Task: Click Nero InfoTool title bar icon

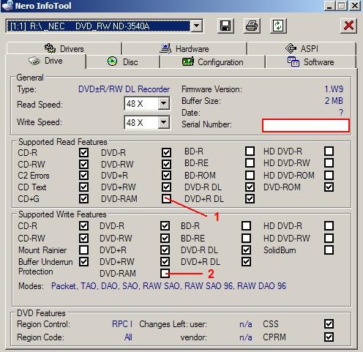Action: click(7, 6)
